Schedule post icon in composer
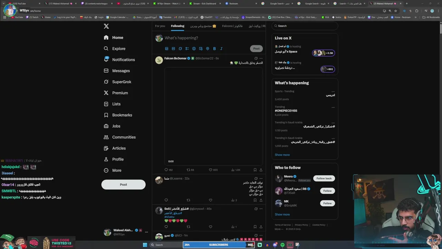The width and height of the screenshot is (442, 249). 201,49
